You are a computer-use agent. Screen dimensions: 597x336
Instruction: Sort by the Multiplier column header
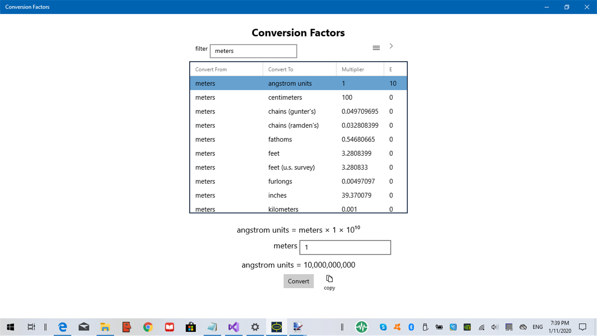(x=353, y=69)
